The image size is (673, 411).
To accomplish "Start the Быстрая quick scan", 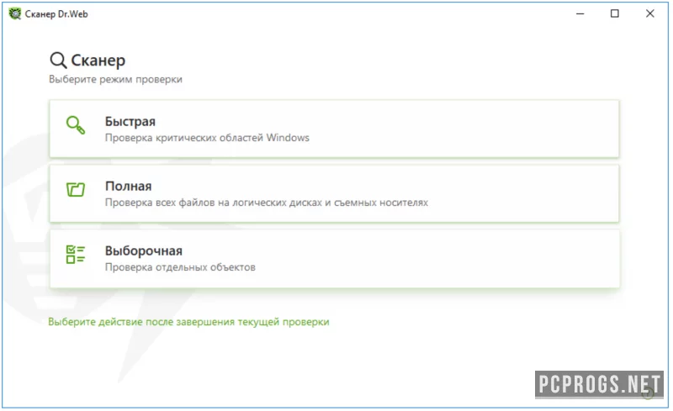I will point(334,129).
